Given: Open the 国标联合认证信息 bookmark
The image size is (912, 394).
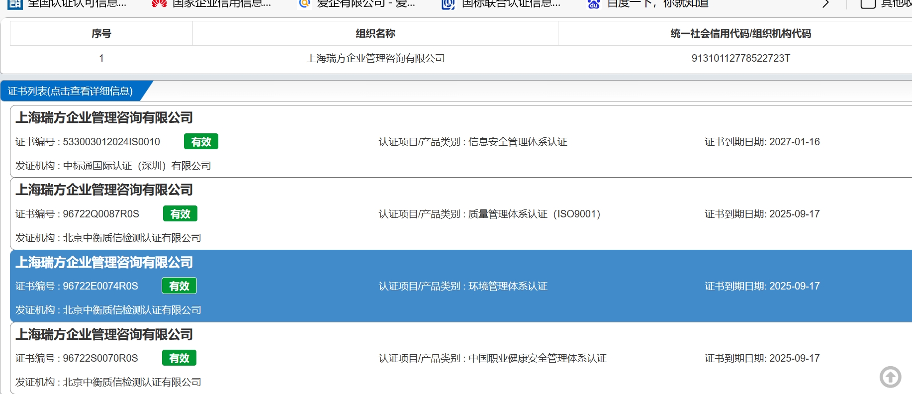Looking at the screenshot, I should [501, 4].
